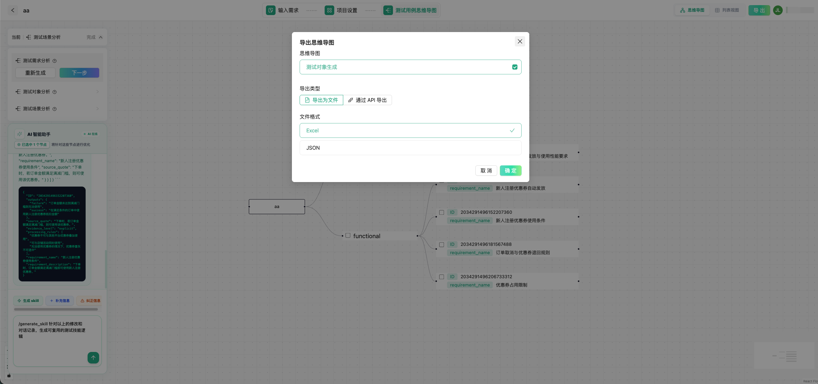This screenshot has height=384, width=818.
Task: Switch to 通过 API 导出 export type
Action: click(x=367, y=100)
